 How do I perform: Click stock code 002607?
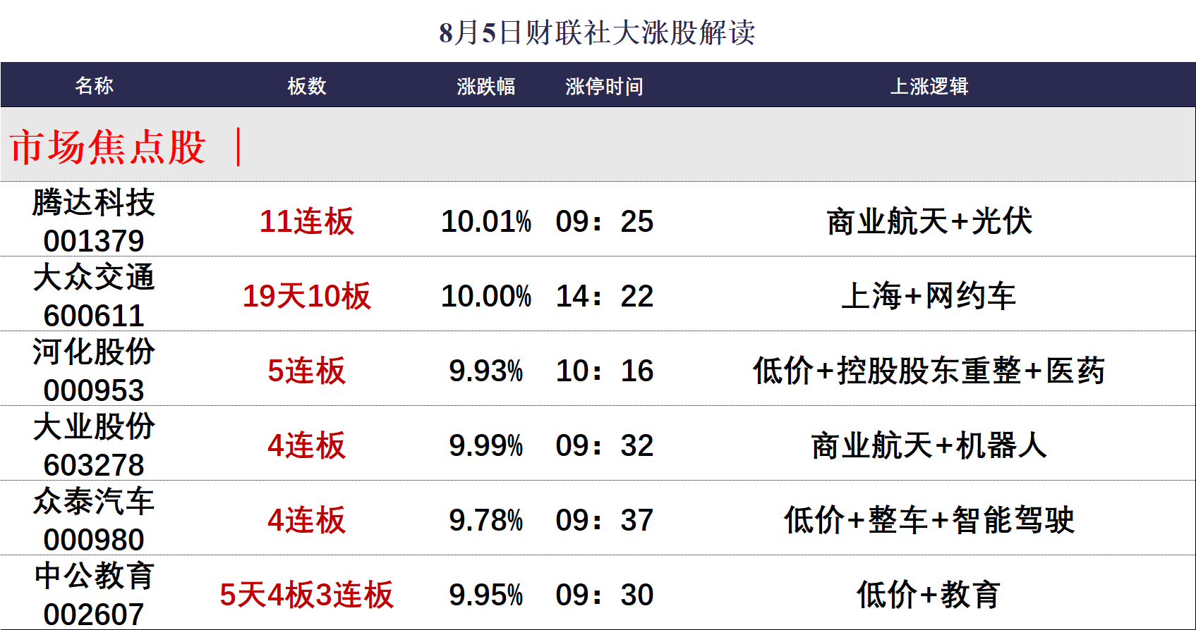[x=94, y=614]
